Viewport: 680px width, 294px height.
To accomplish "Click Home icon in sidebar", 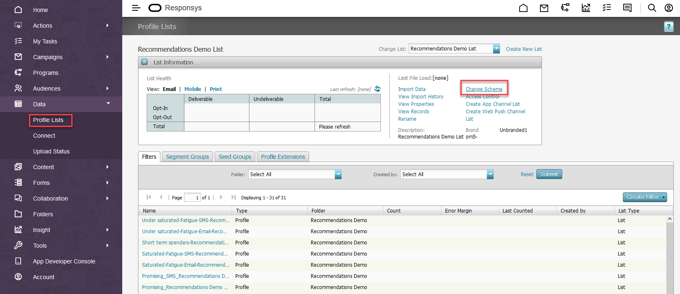I will (18, 10).
